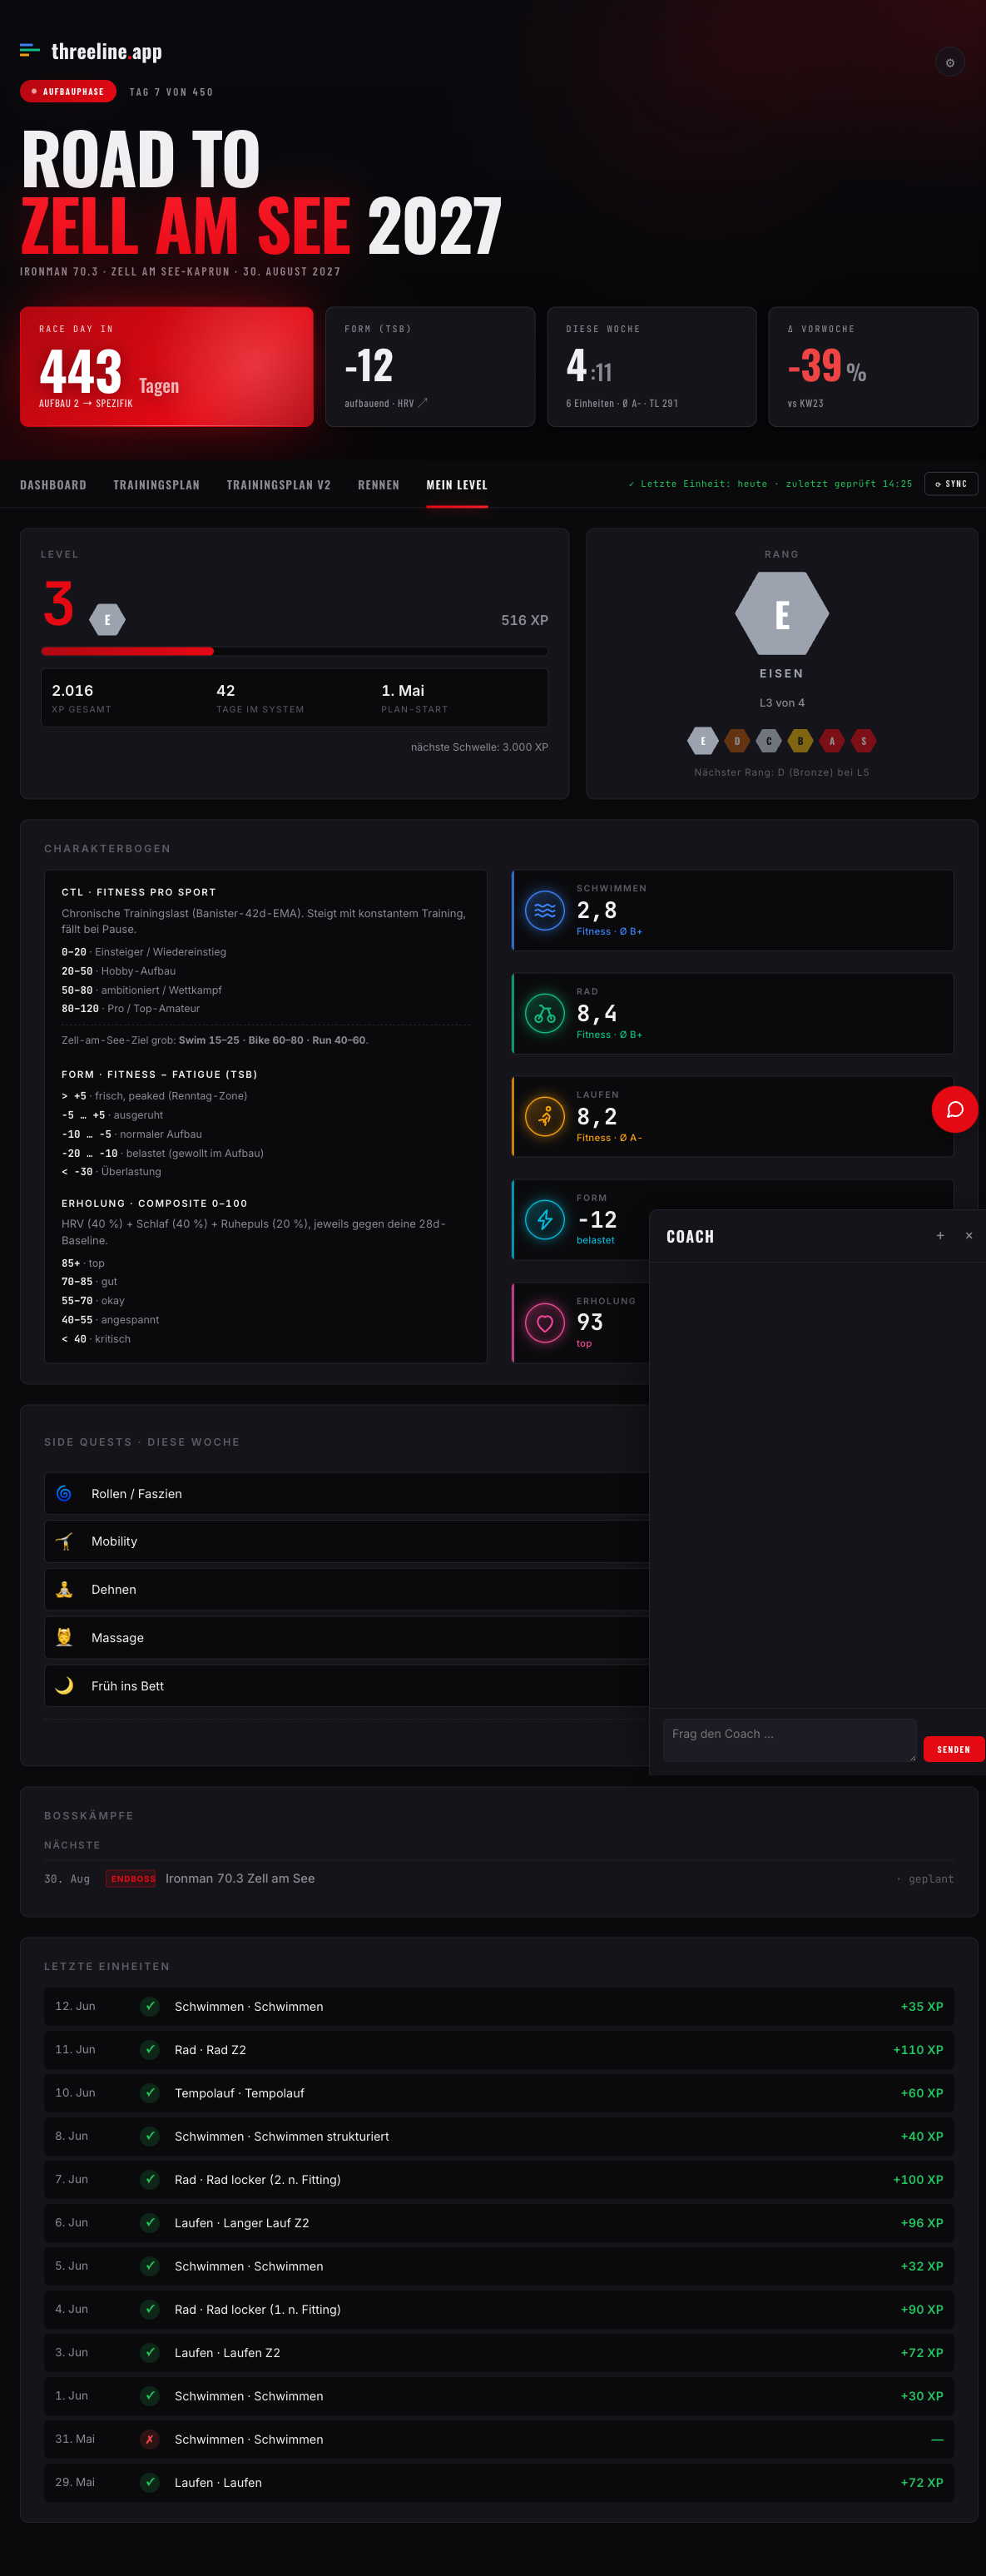Viewport: 986px width, 2576px height.
Task: Click the 2.016 XP Gesamt value
Action: [x=73, y=690]
